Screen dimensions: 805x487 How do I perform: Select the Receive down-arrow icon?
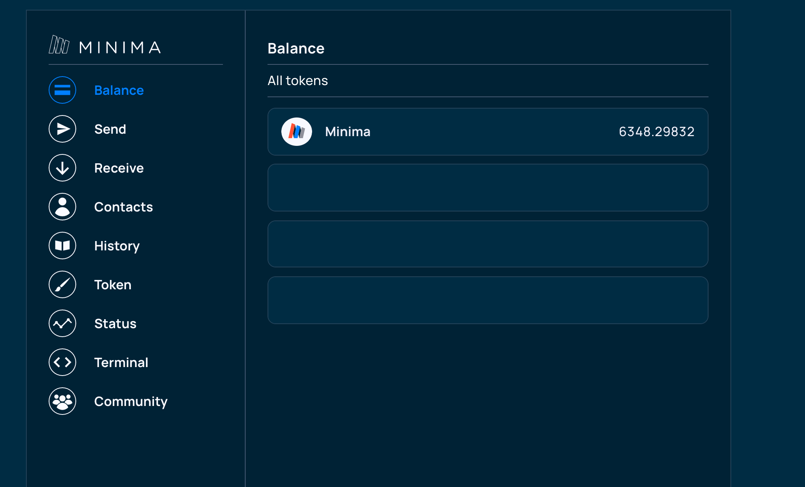tap(62, 168)
